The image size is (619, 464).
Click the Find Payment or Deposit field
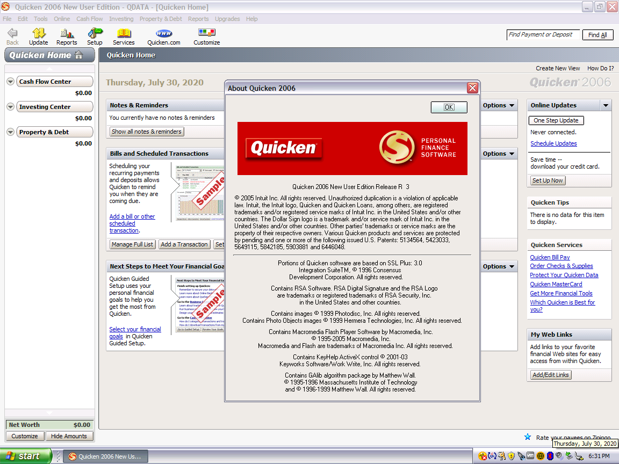click(x=543, y=35)
